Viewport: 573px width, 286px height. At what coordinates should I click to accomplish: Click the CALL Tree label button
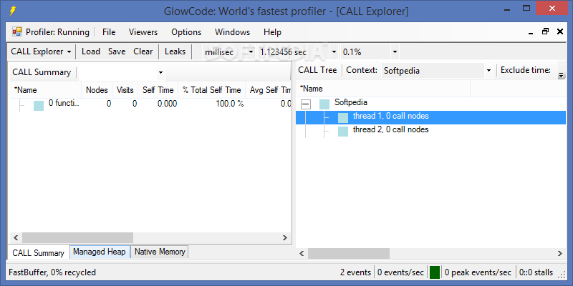pos(317,70)
